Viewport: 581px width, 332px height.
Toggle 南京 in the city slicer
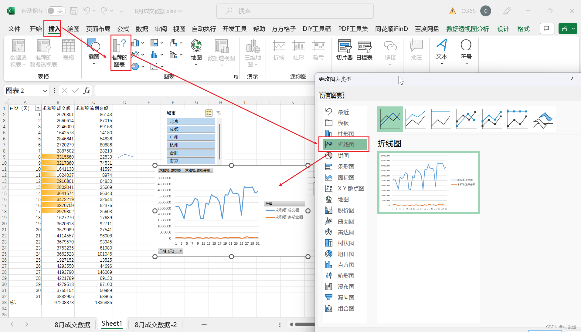pyautogui.click(x=191, y=161)
